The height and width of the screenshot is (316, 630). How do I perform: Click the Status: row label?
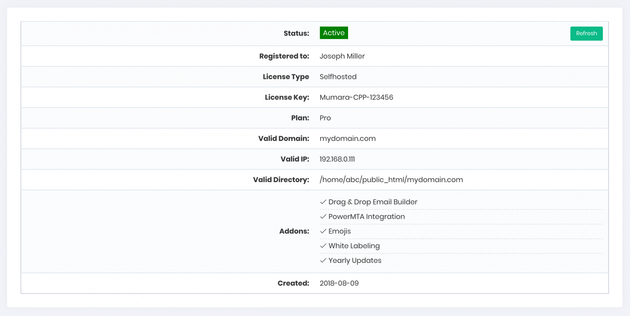pos(296,33)
